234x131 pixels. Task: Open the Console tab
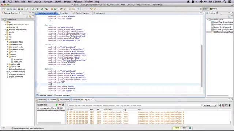(x=75, y=100)
